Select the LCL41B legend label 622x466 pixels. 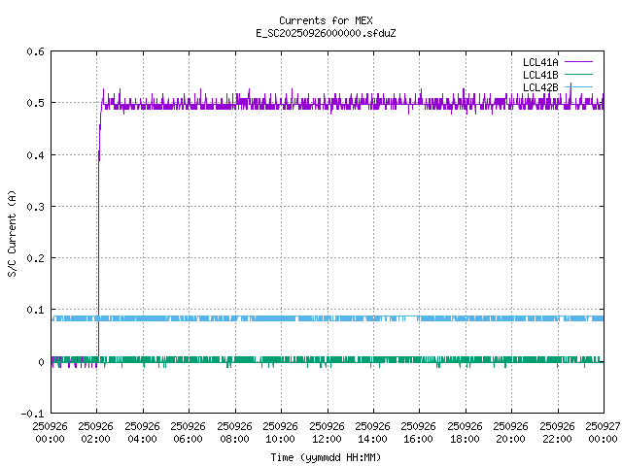click(539, 75)
